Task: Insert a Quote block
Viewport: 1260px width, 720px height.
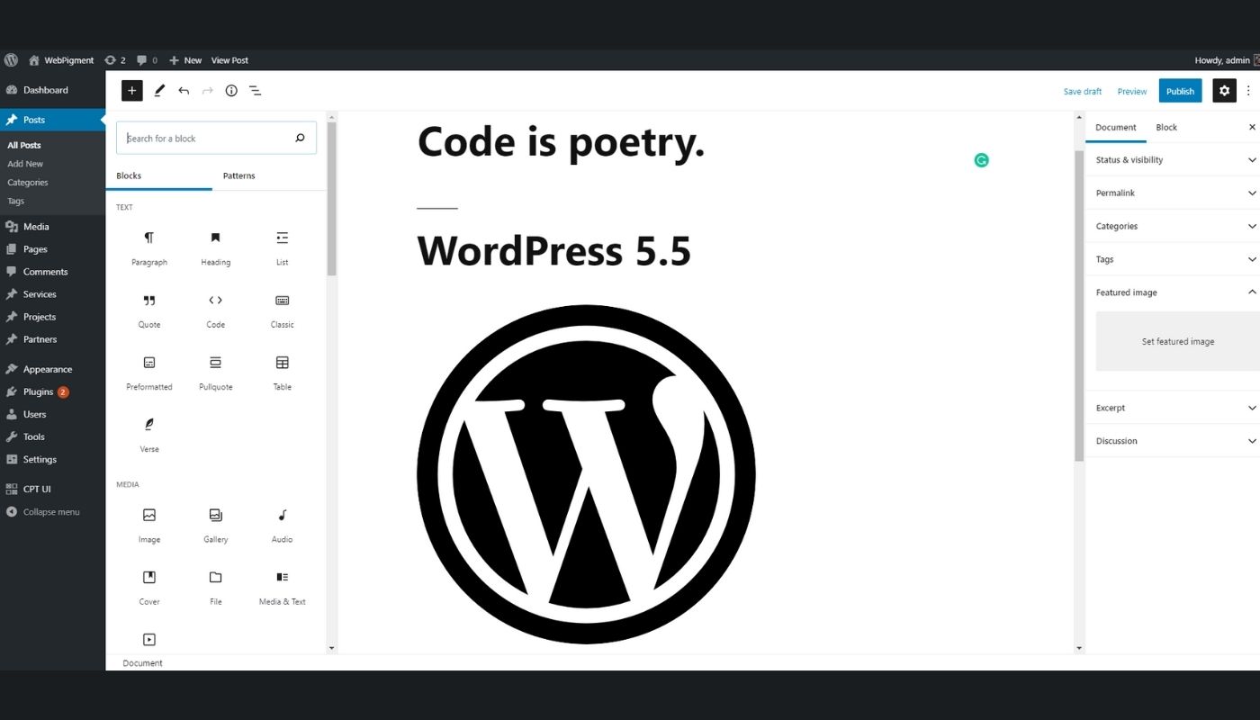Action: coord(149,310)
